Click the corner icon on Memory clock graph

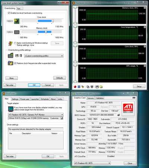(145, 8)
